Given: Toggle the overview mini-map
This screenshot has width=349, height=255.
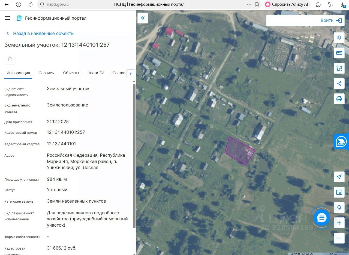Looking at the screenshot, I should 339,192.
